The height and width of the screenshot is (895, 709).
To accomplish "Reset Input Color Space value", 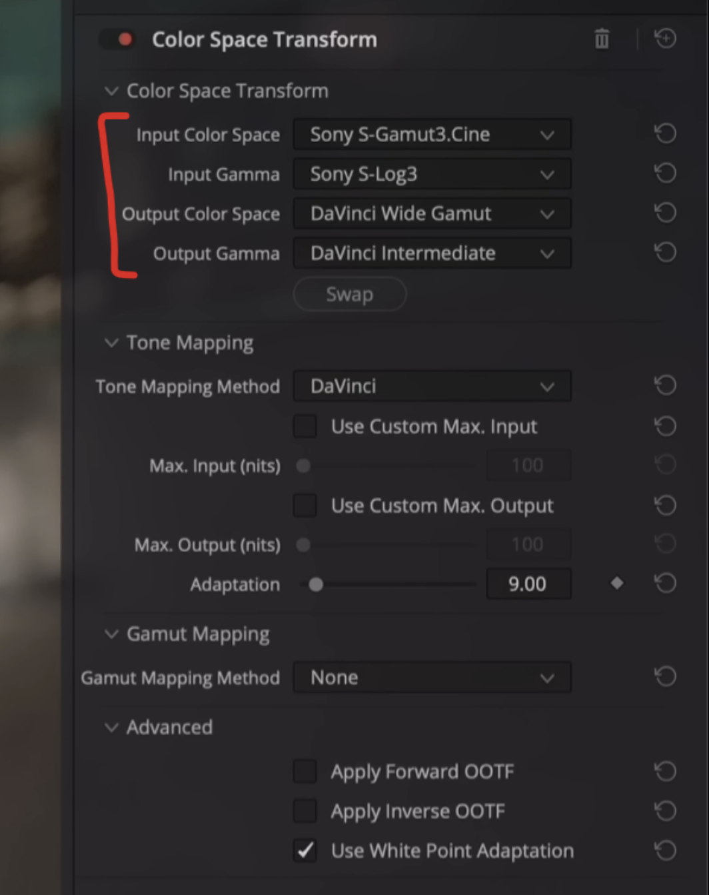I will [x=665, y=134].
